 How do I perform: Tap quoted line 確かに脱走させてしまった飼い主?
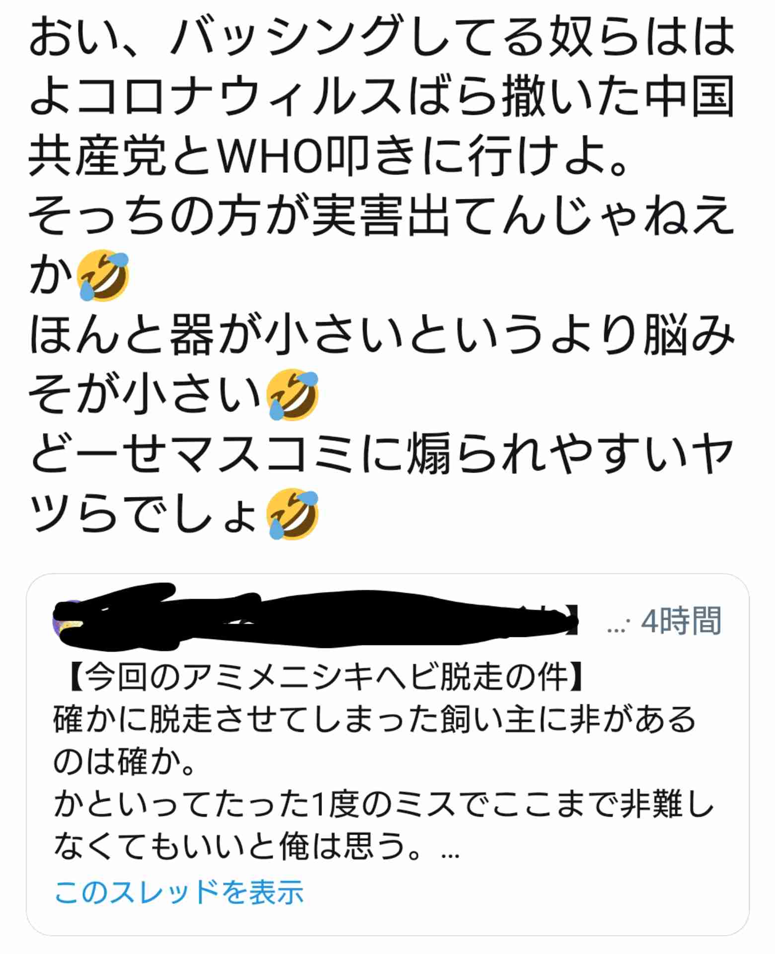pos(375,719)
